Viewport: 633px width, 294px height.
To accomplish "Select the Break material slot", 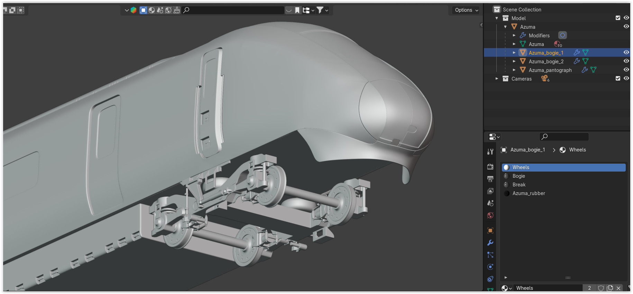I will (564, 185).
